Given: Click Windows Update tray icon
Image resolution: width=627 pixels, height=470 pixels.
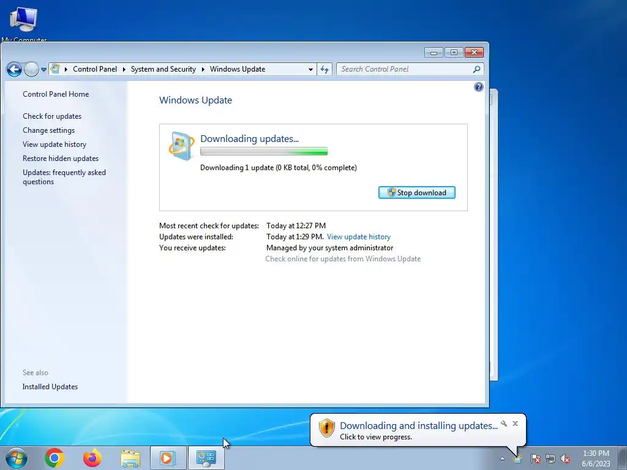Looking at the screenshot, I should [518, 458].
